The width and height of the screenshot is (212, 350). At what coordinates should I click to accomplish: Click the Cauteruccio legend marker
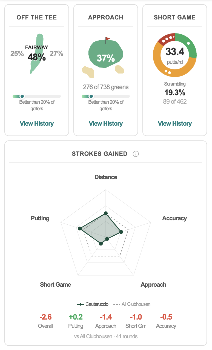(81, 304)
